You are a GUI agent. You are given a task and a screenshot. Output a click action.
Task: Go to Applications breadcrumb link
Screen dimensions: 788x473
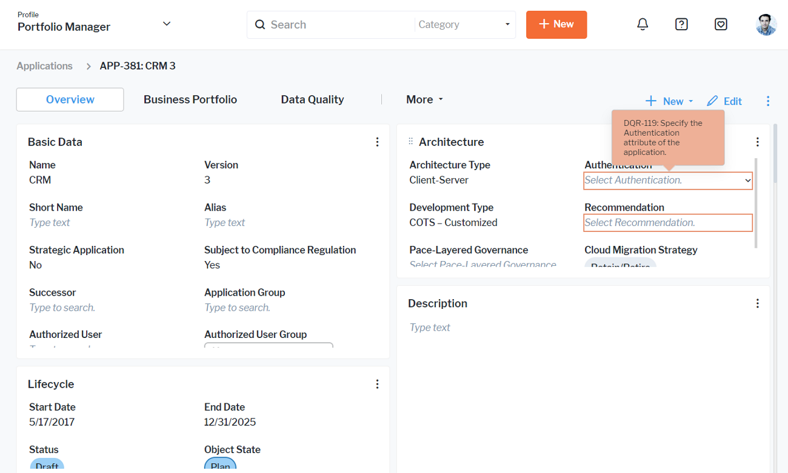(x=44, y=66)
